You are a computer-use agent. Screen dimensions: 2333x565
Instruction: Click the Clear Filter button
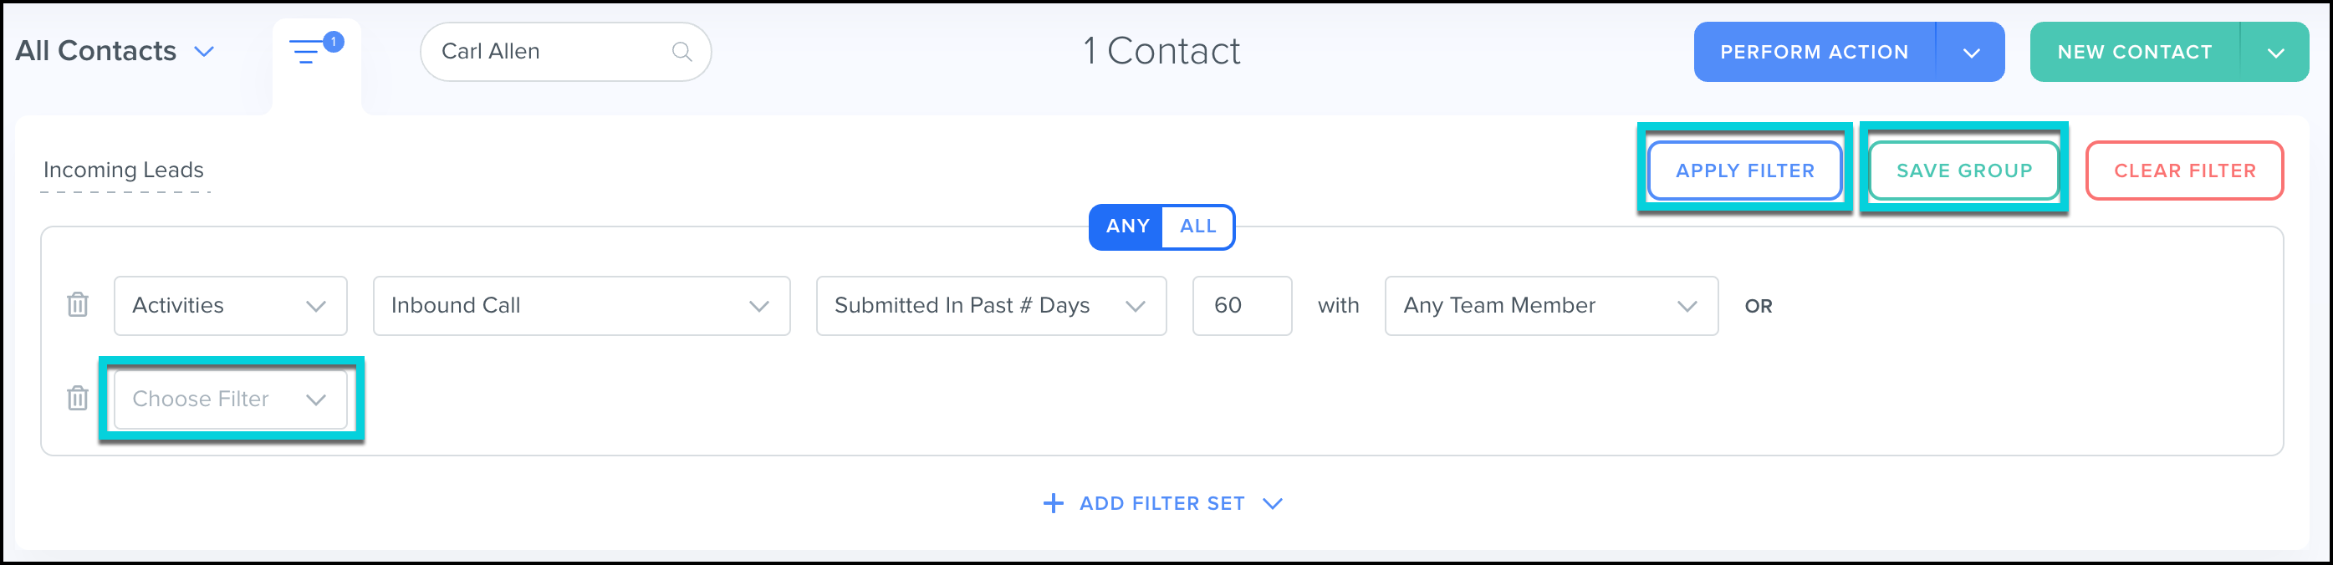(x=2183, y=171)
